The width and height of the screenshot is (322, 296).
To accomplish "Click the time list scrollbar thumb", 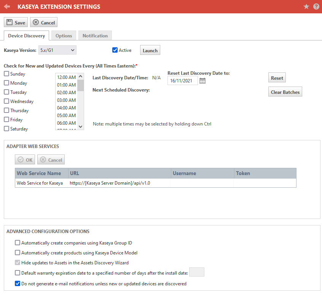I will point(81,85).
